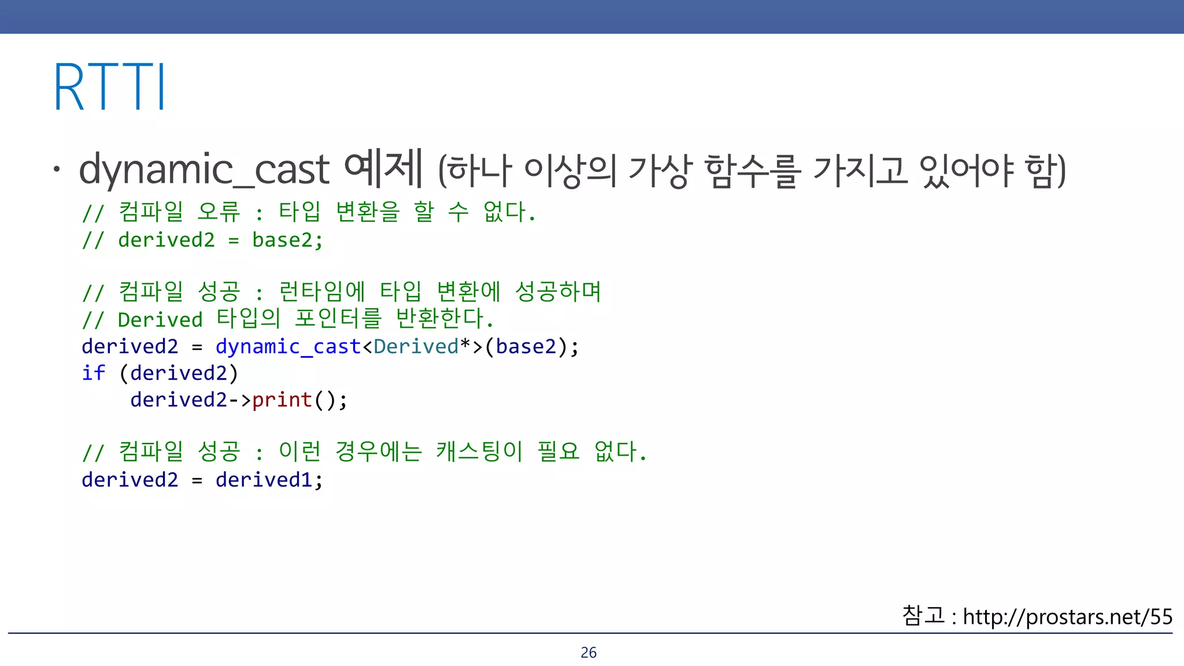Click the comment mentioning 런타임에 타입 변환
Image resolution: width=1184 pixels, height=666 pixels.
pyautogui.click(x=341, y=292)
